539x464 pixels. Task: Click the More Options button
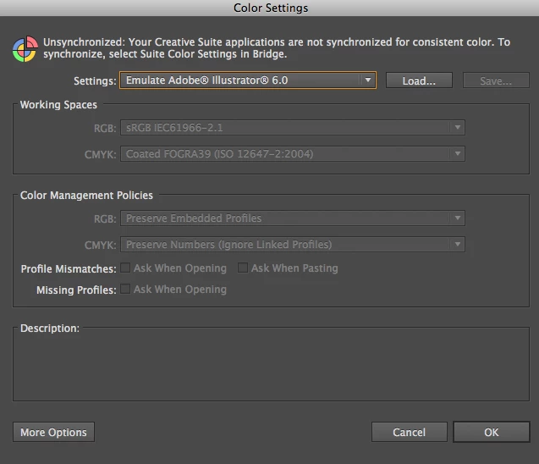pos(53,432)
